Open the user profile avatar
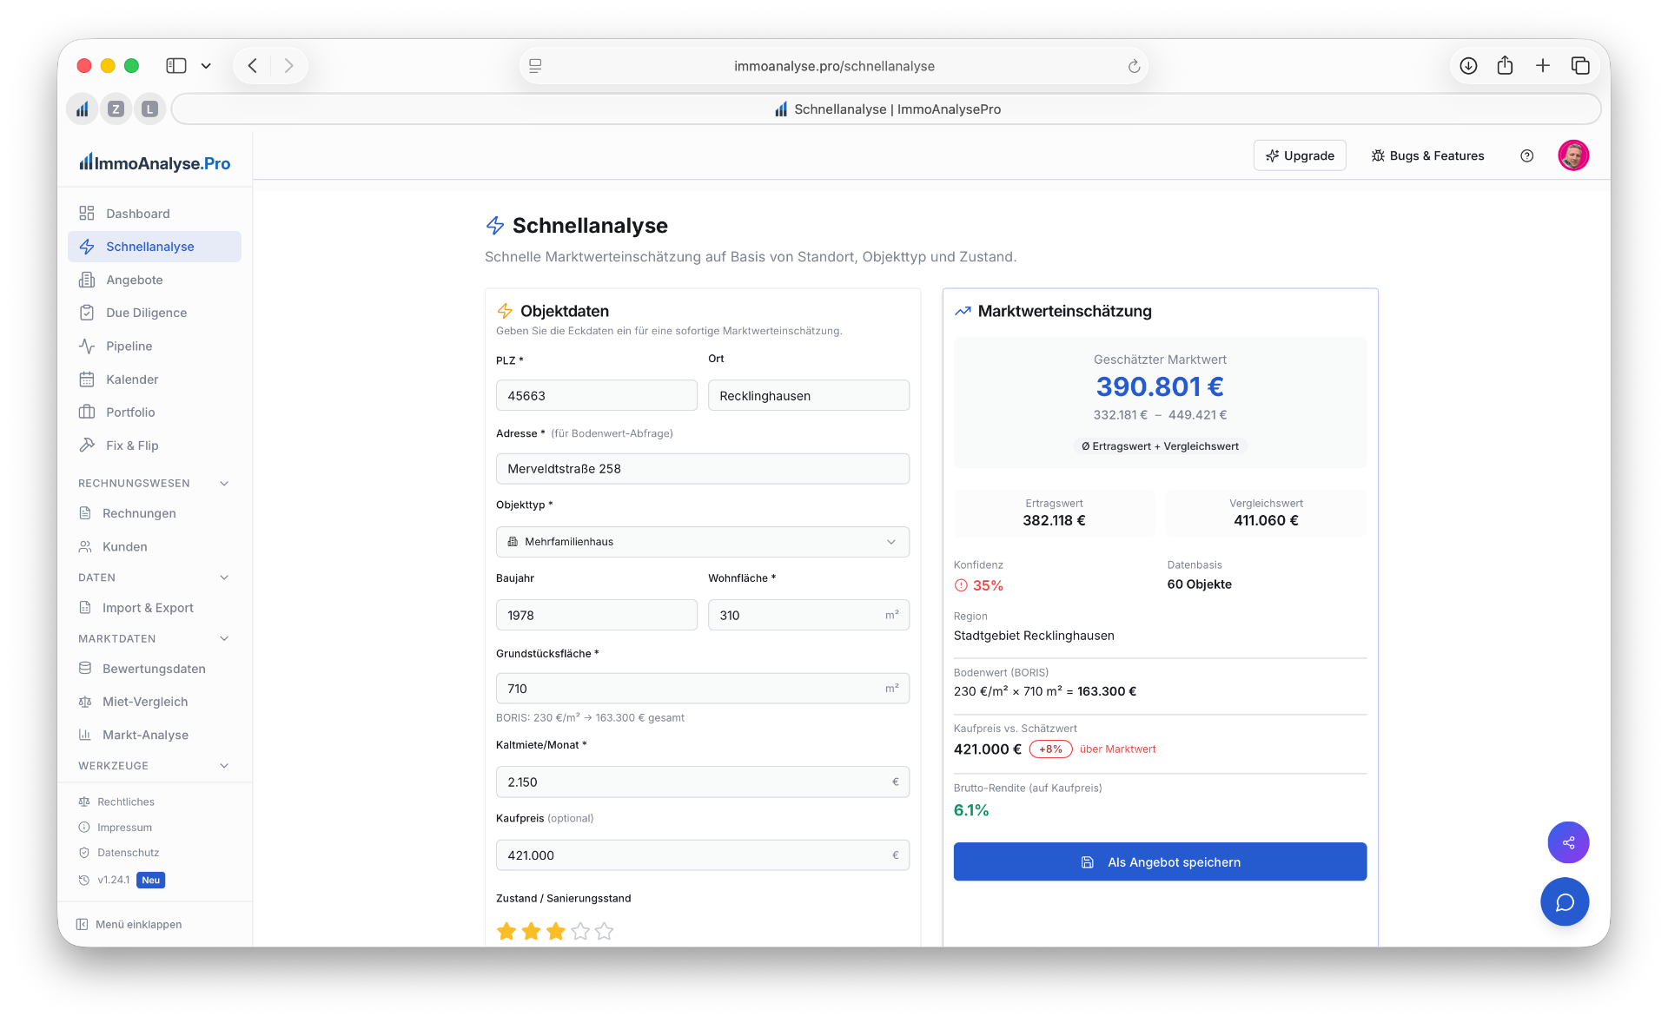This screenshot has height=1023, width=1668. pos(1573,155)
